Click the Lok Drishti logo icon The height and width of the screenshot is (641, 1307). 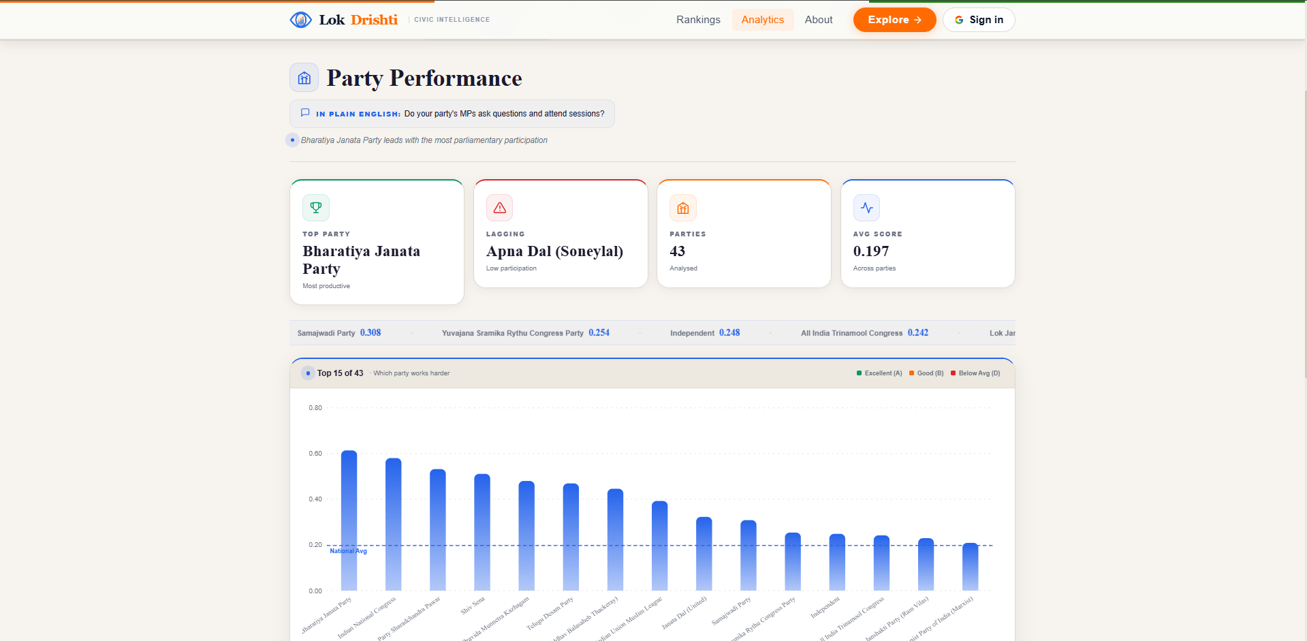click(x=300, y=19)
